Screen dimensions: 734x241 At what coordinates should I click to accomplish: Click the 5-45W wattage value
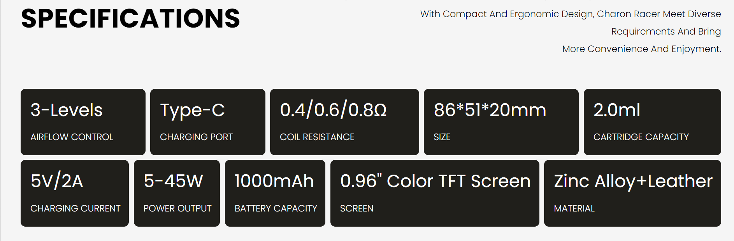click(x=173, y=181)
